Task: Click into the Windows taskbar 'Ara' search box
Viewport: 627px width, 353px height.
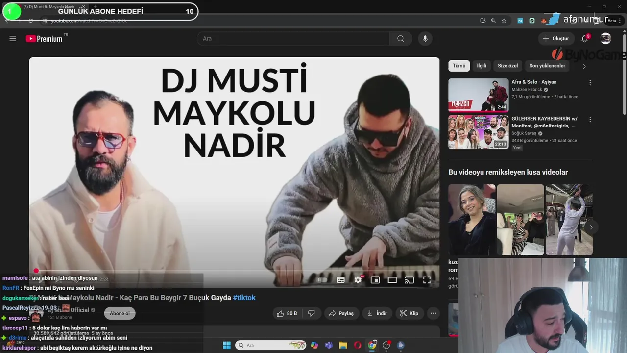Action: tap(271, 345)
